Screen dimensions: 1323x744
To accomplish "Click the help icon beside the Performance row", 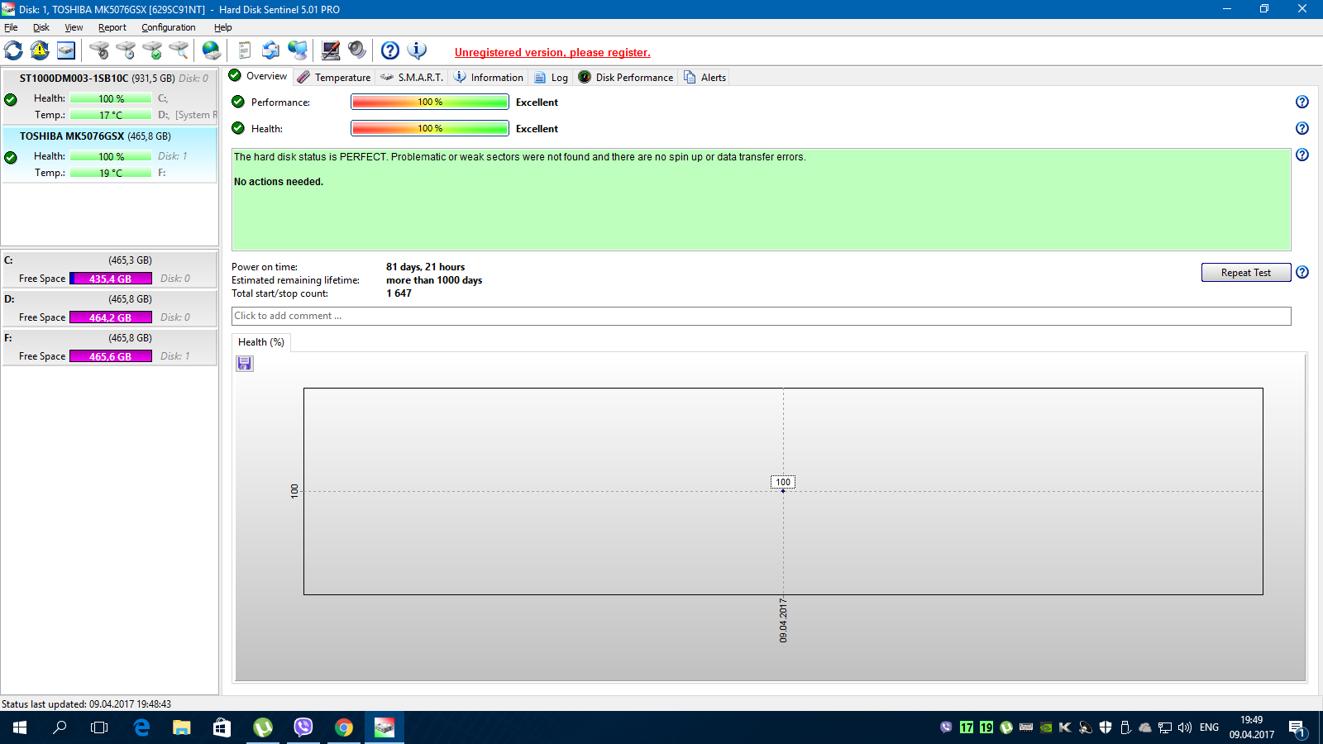I will (x=1302, y=102).
